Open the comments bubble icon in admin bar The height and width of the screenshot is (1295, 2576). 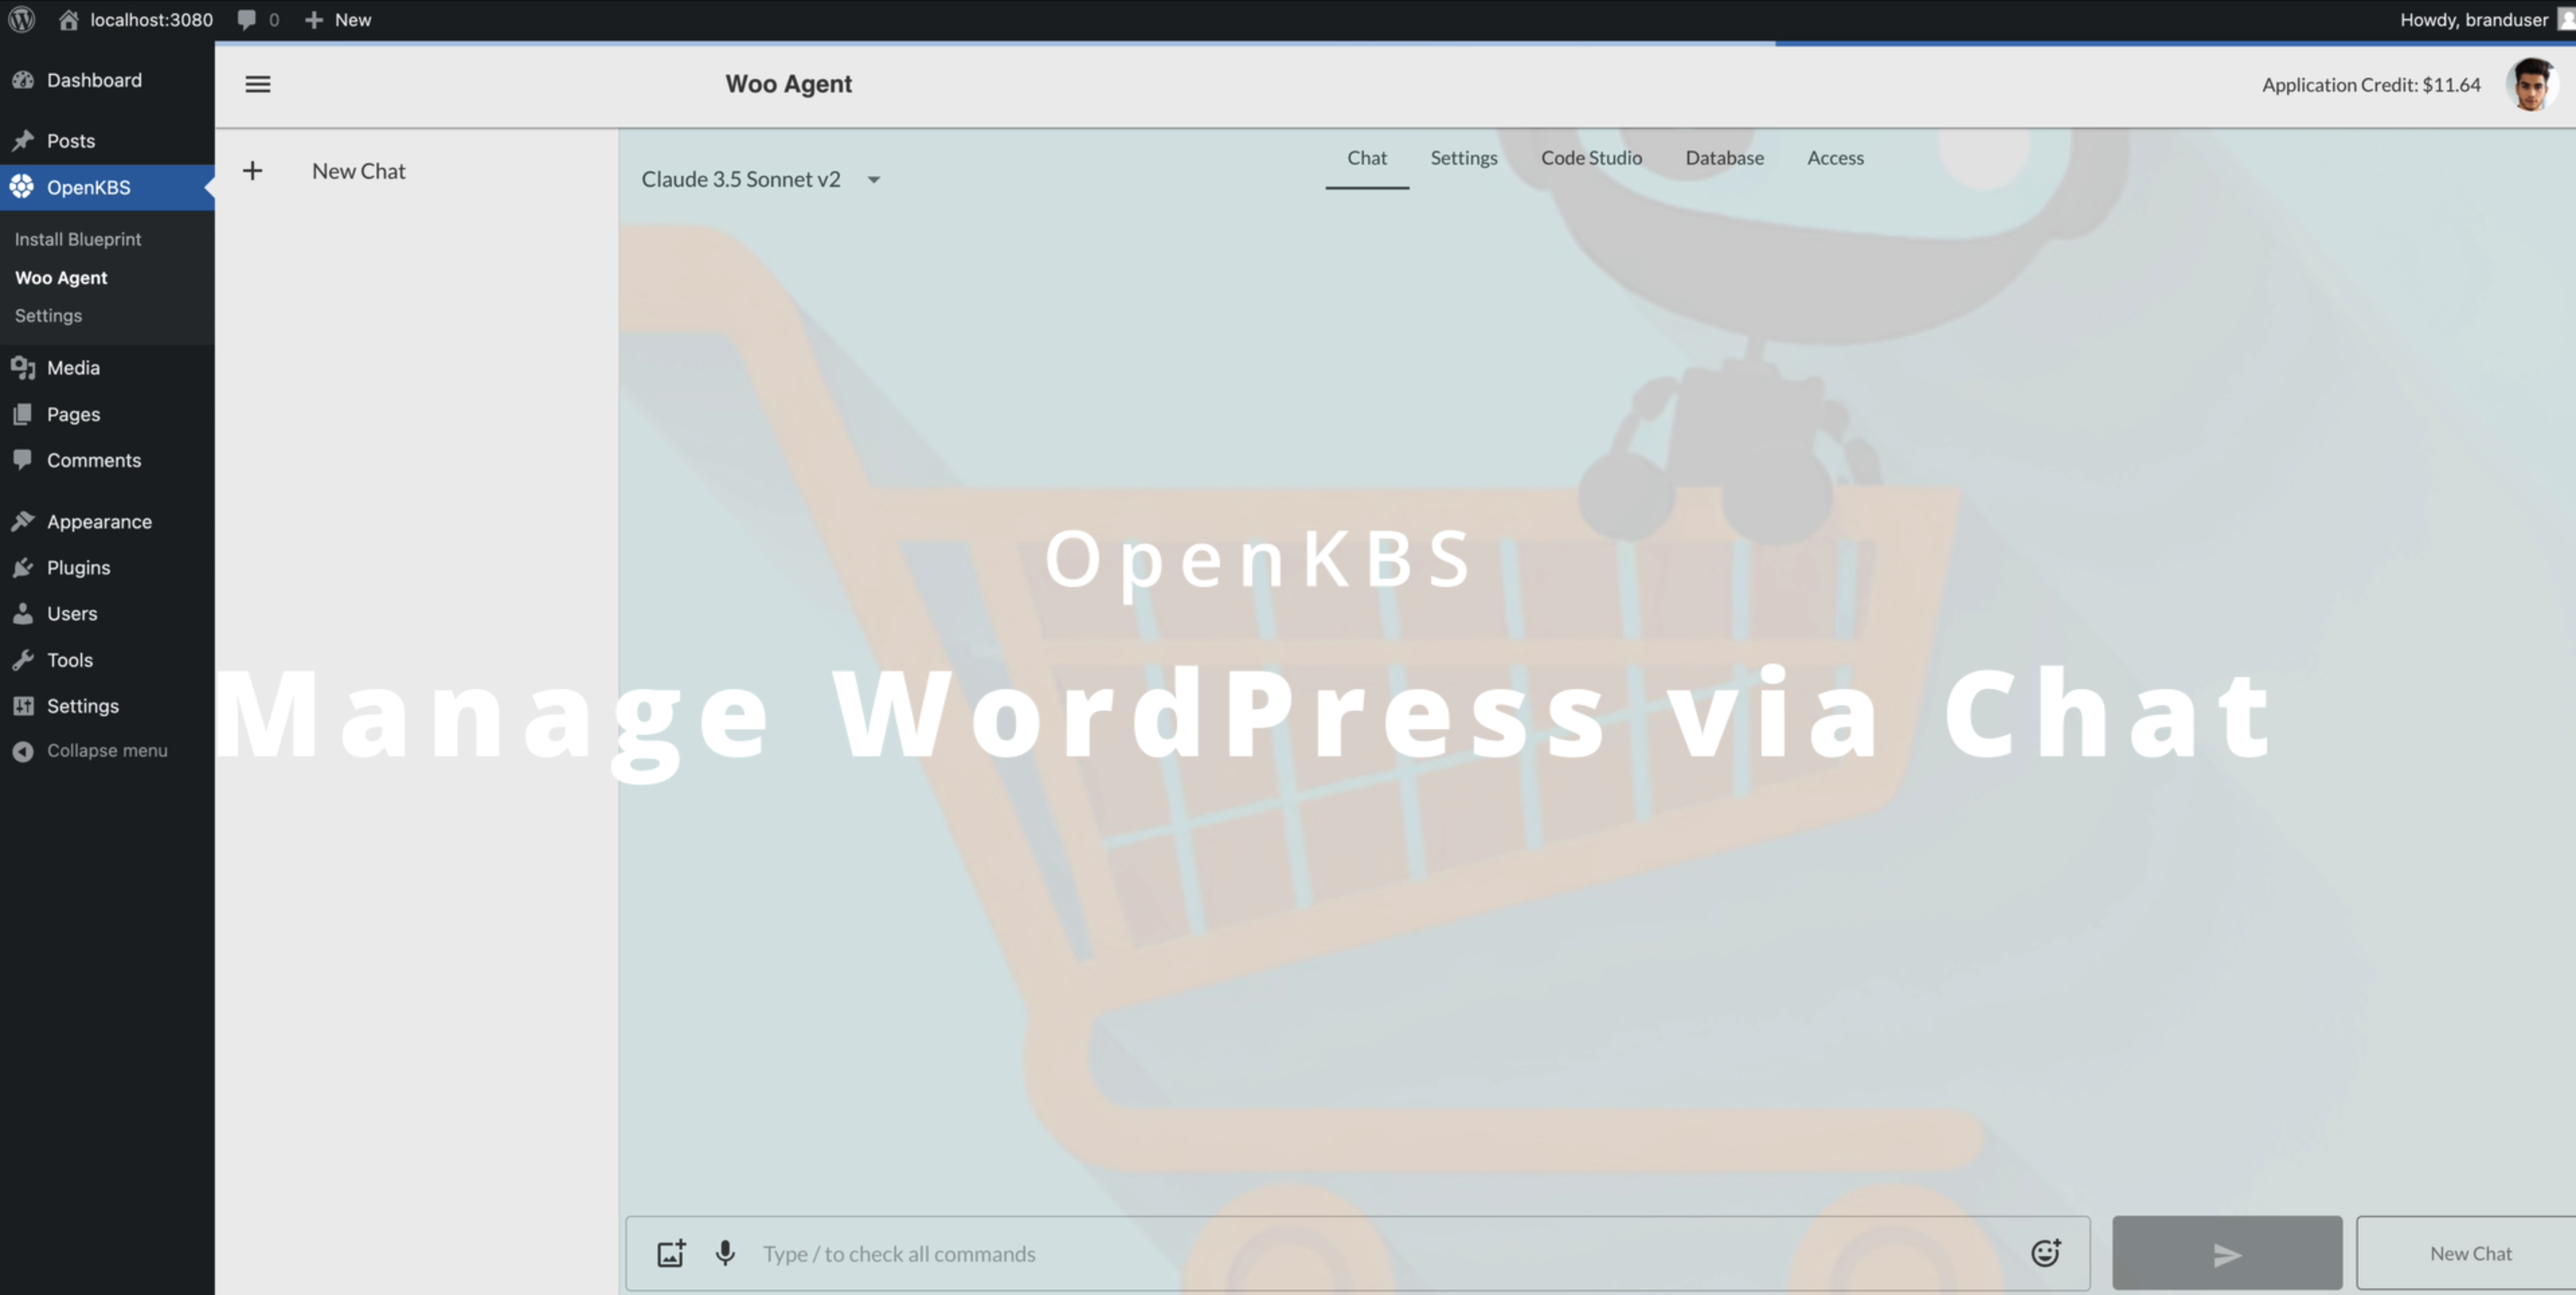pos(247,19)
